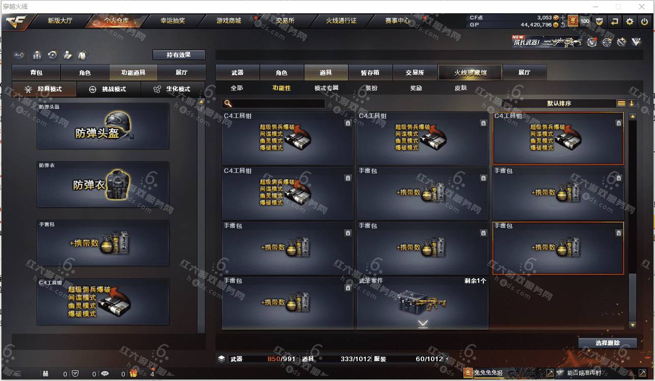Switch to the 游戏商城 top menu
Screen dimensions: 655x381
(x=229, y=21)
